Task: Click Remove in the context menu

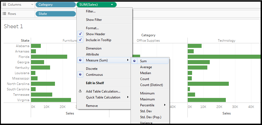Action: 92,106
